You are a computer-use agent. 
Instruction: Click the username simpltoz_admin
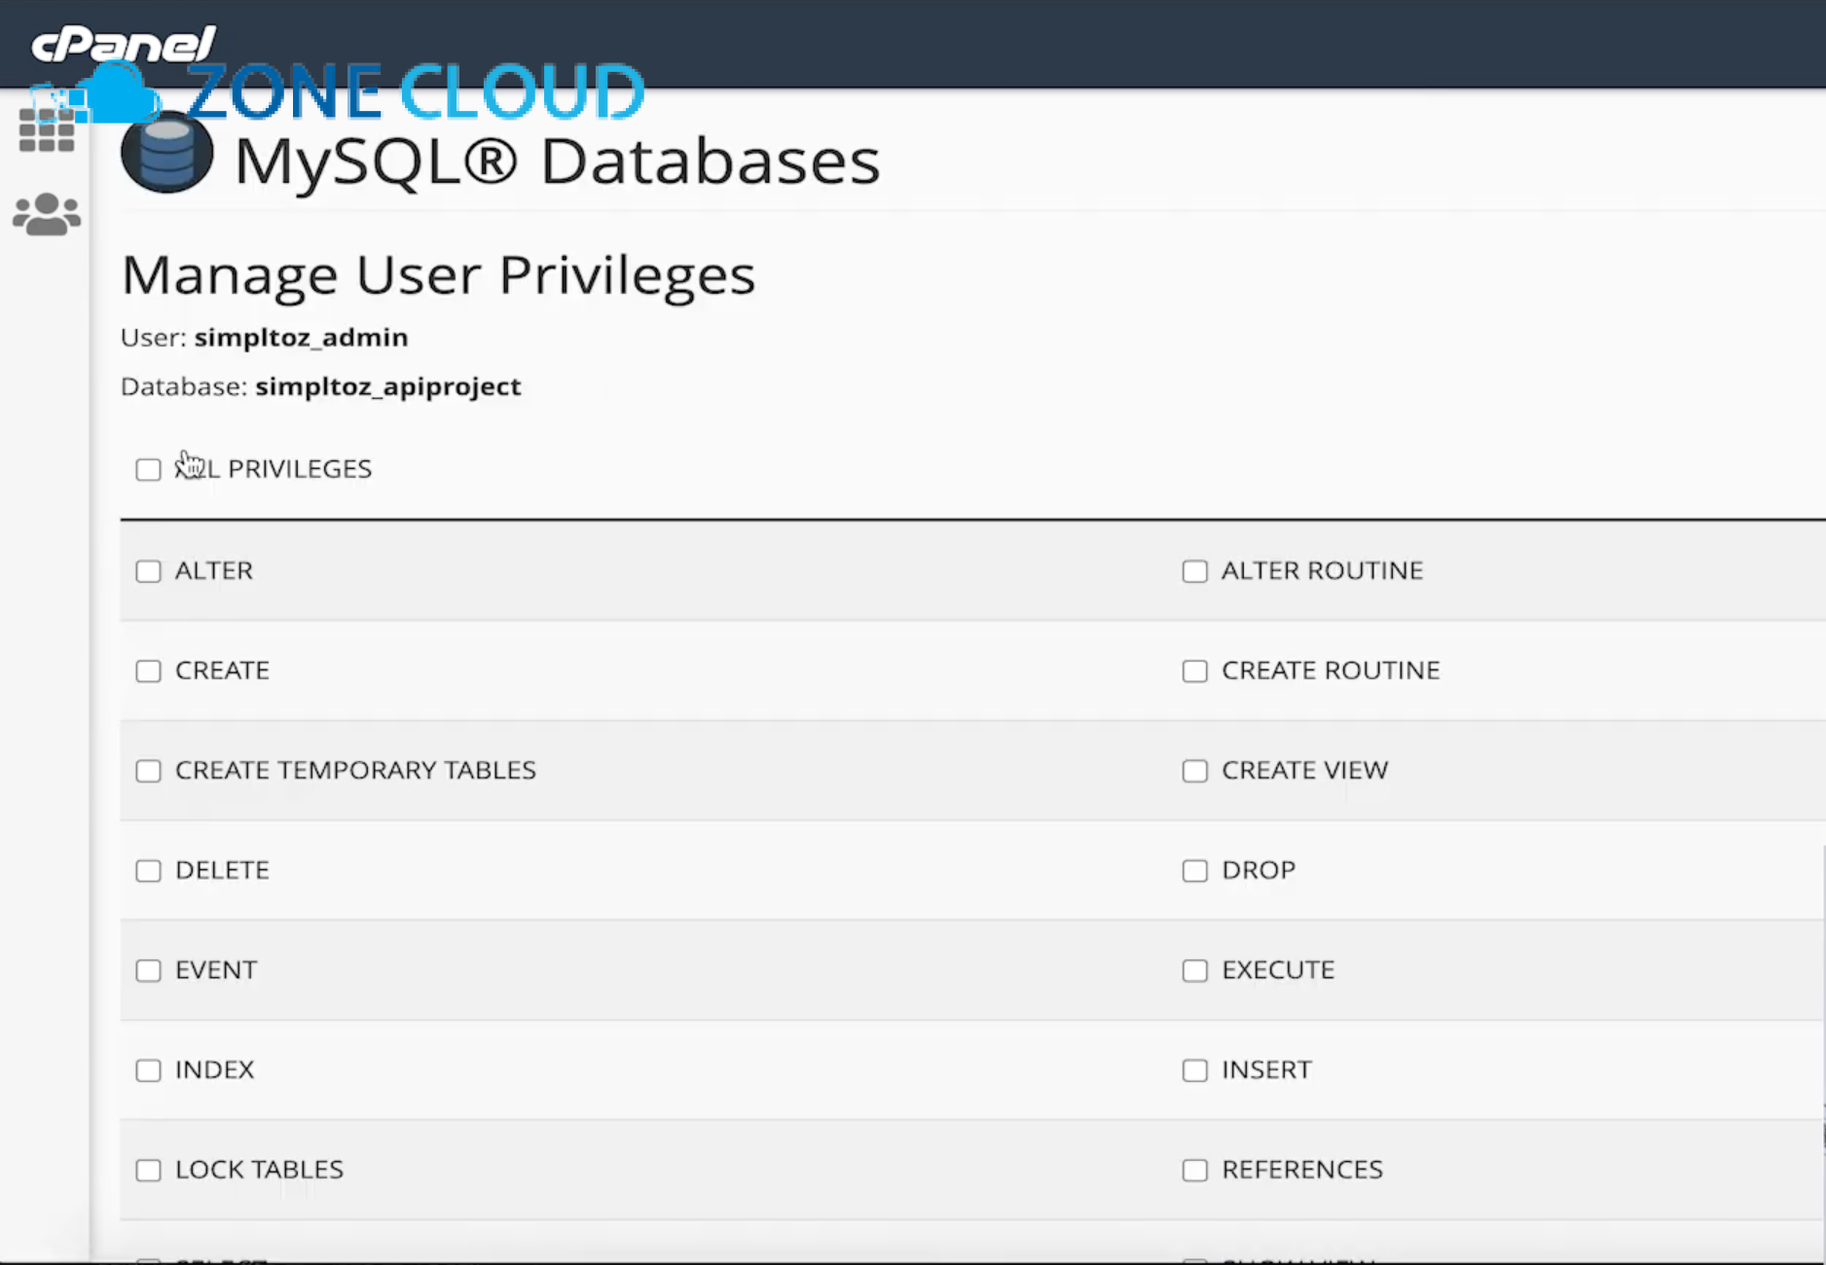click(x=301, y=338)
